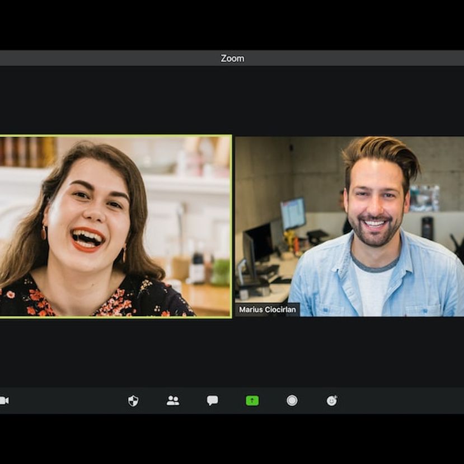Select the video camera icon
Image resolution: width=464 pixels, height=464 pixels.
point(4,400)
